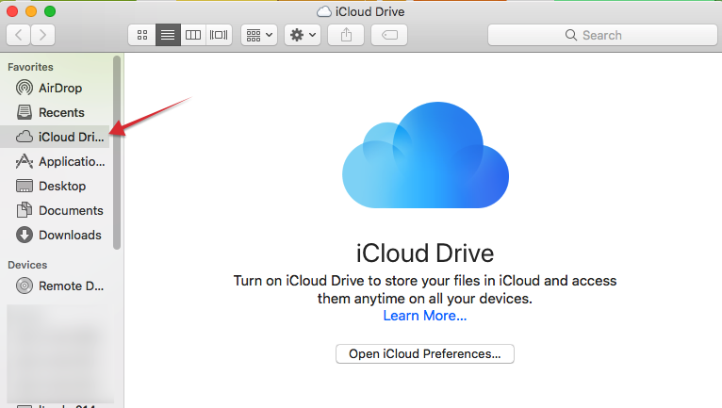Open Applications in the sidebar
This screenshot has width=722, height=408.
point(55,162)
